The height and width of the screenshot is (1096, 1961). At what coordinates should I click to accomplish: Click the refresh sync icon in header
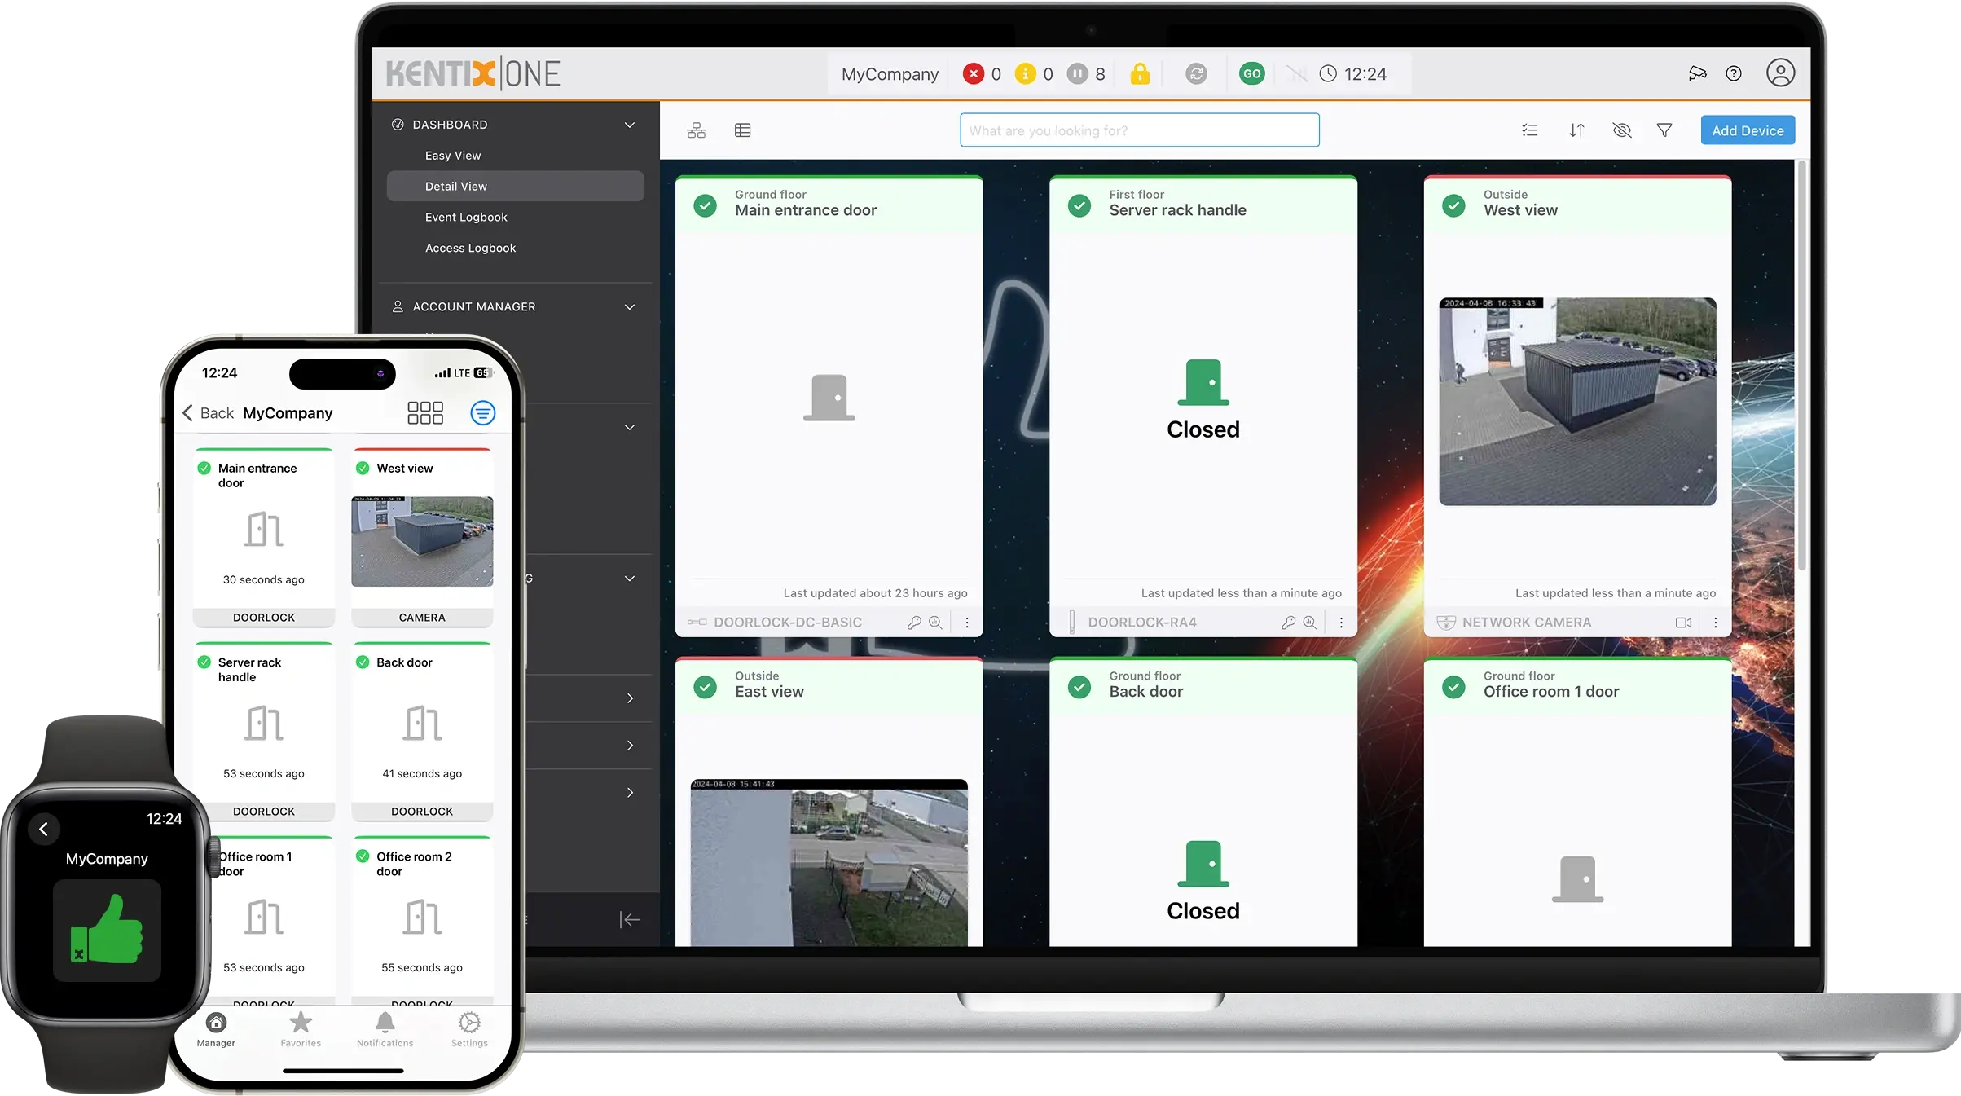(1195, 74)
